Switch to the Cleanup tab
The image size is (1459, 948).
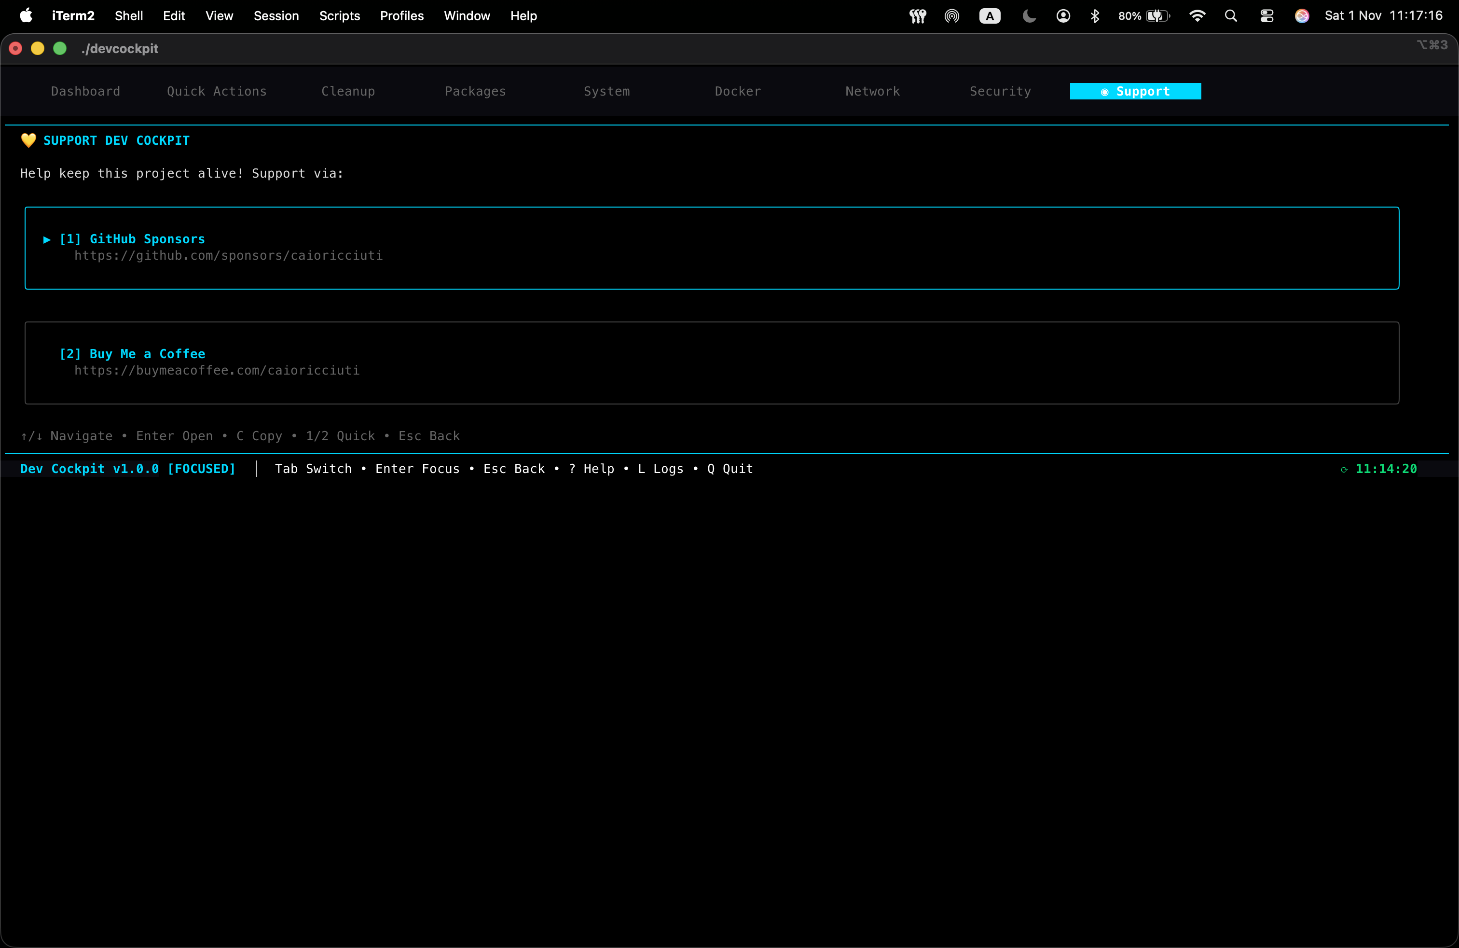pos(347,91)
